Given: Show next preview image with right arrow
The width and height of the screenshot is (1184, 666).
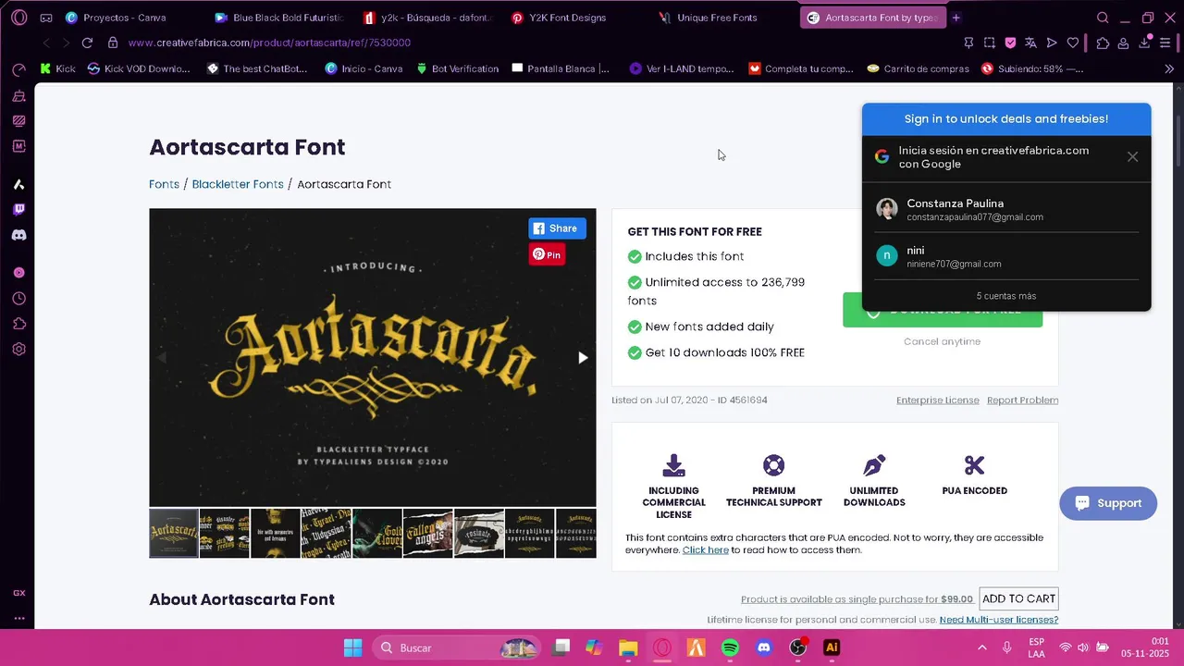Looking at the screenshot, I should (583, 358).
